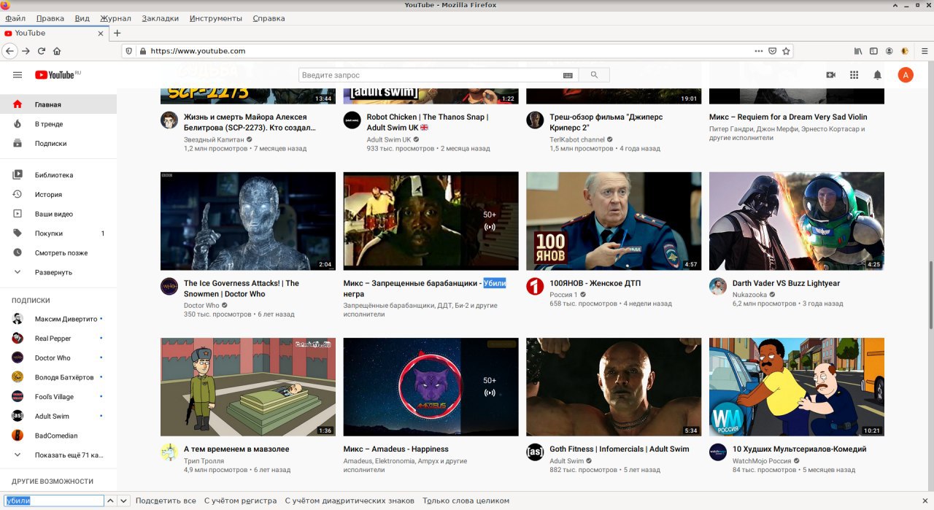Open a new tab with plus button
The width and height of the screenshot is (934, 510).
117,33
